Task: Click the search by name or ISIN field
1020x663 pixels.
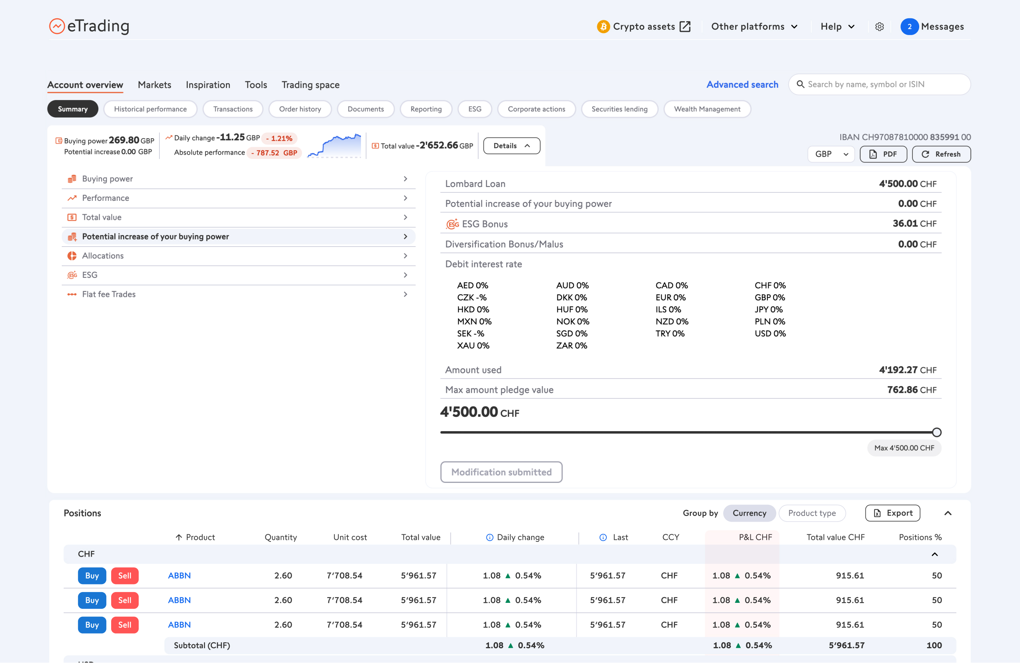Action: coord(879,84)
